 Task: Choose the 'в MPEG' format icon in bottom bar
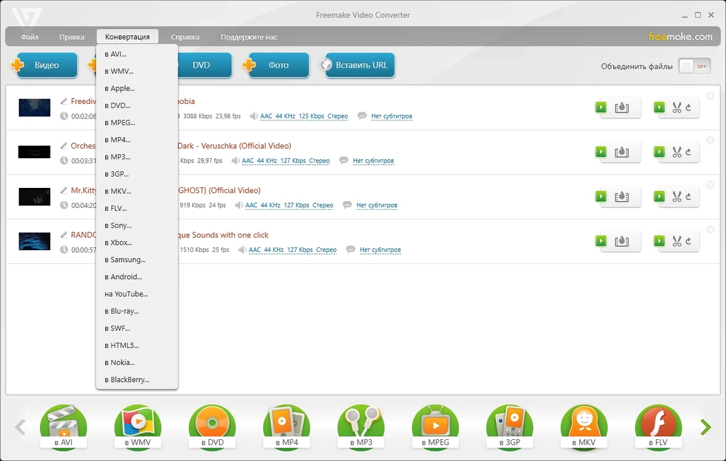436,427
